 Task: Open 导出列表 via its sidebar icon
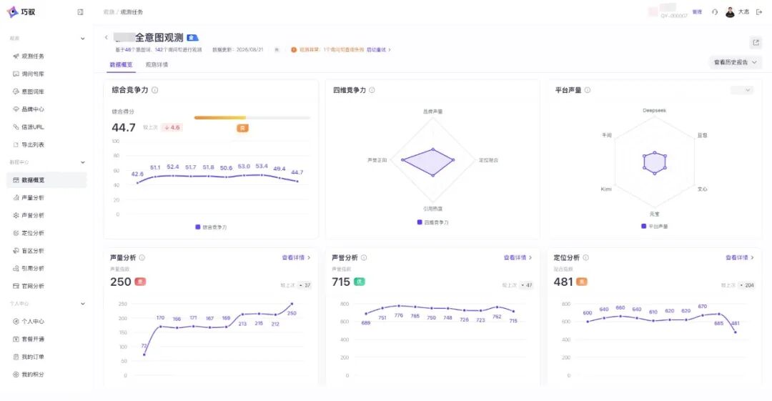click(16, 145)
